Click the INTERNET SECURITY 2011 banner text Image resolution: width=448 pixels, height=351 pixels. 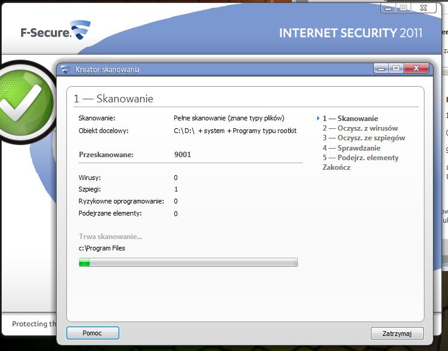[350, 33]
